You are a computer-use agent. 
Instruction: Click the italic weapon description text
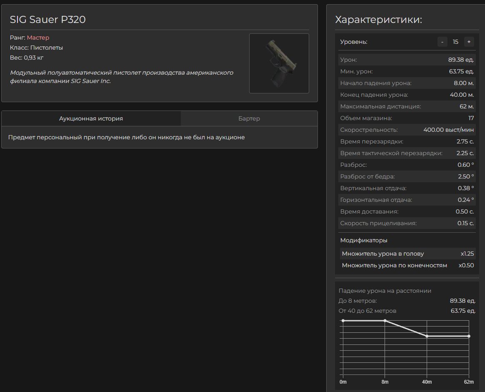[122, 77]
